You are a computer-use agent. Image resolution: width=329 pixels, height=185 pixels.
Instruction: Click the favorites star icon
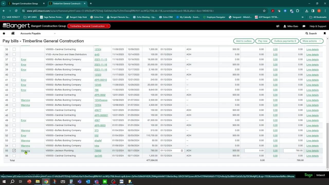click(x=4, y=33)
